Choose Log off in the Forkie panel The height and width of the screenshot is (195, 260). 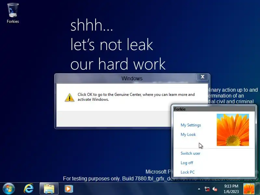coord(187,163)
